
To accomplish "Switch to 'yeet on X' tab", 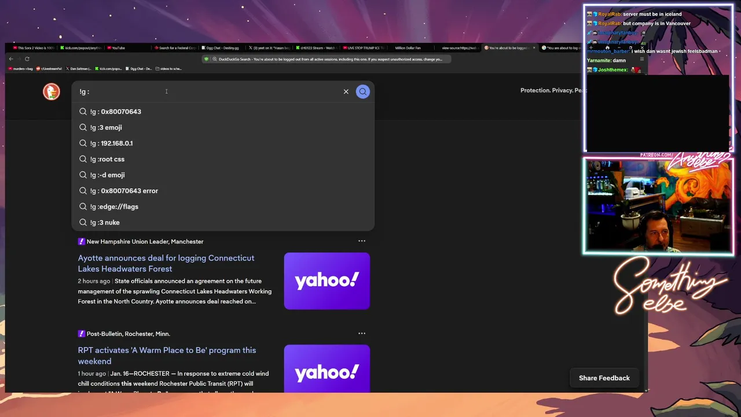I will [270, 48].
